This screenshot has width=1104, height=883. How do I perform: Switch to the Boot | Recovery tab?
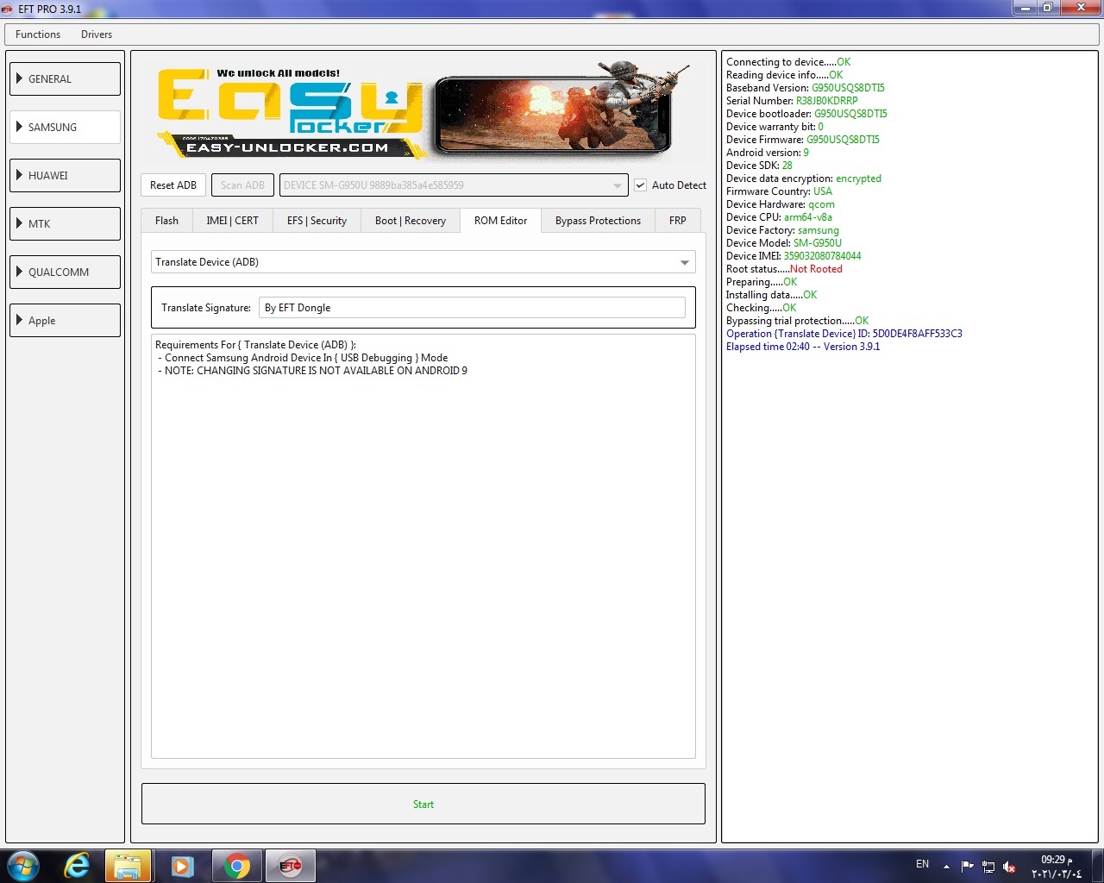click(411, 221)
